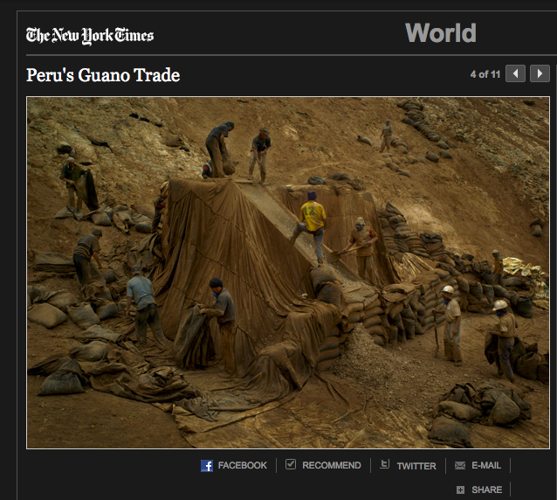Screen dimensions: 557x500
Task: Tick the Recommend checkmark icon
Action: 291,465
